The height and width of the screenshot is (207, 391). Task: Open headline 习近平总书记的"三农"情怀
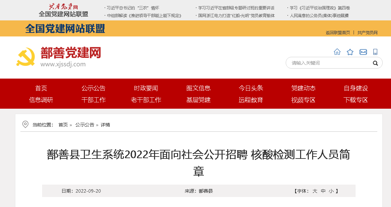pyautogui.click(x=133, y=8)
